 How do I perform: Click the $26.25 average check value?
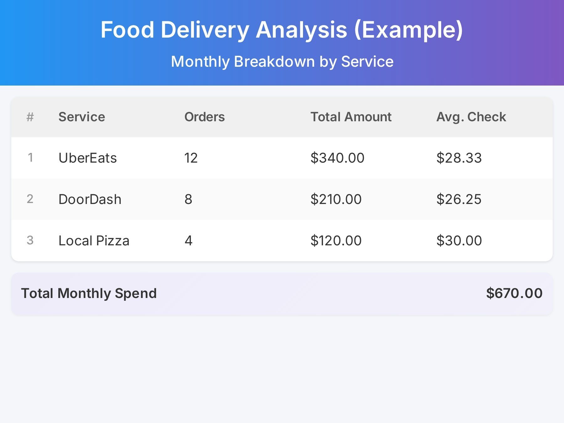[459, 199]
